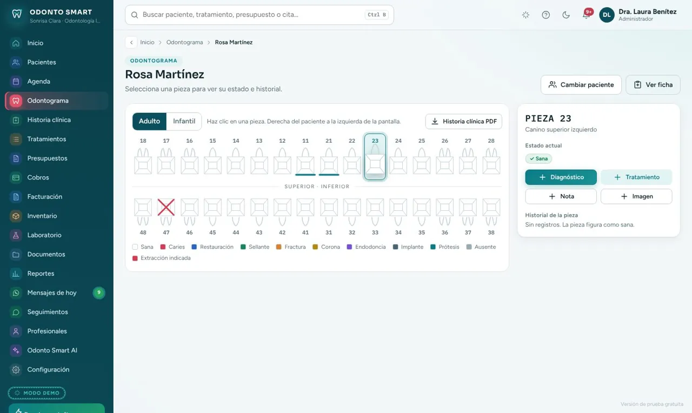Open the Facturación section
The image size is (692, 413).
pos(57,197)
